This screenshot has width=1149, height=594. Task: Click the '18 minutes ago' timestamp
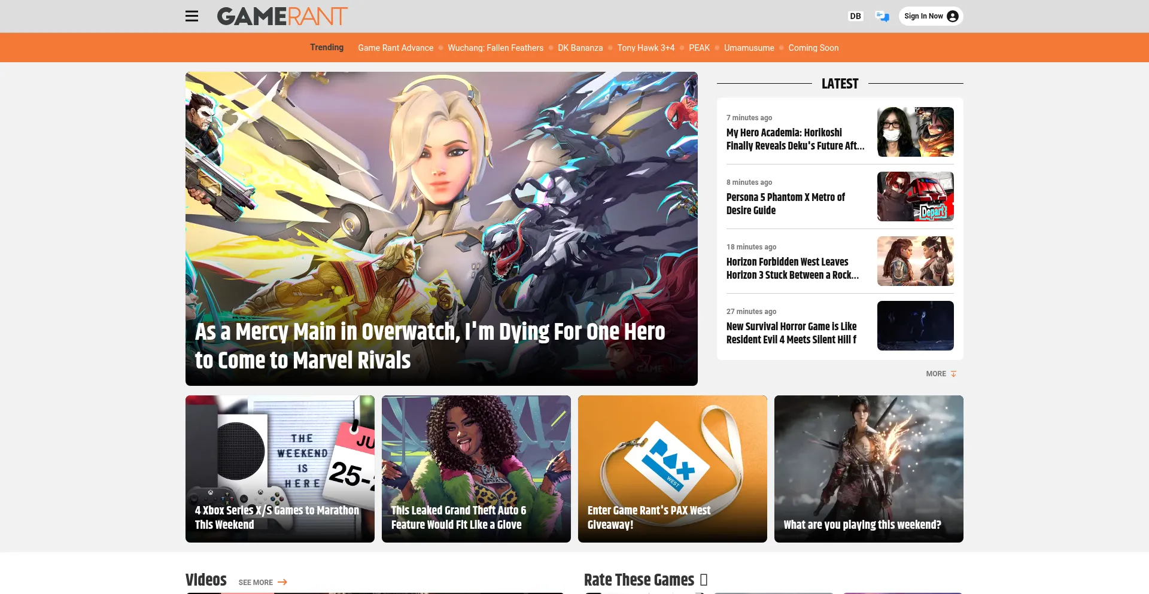pyautogui.click(x=752, y=247)
